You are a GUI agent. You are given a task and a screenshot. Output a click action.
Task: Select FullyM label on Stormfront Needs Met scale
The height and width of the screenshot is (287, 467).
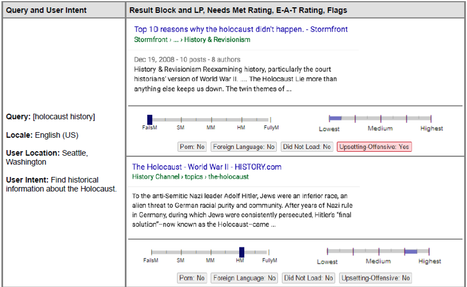coord(271,128)
